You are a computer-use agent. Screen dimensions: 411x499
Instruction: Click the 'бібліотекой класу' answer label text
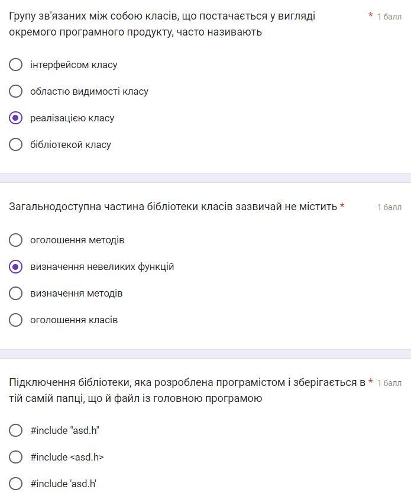pyautogui.click(x=70, y=145)
